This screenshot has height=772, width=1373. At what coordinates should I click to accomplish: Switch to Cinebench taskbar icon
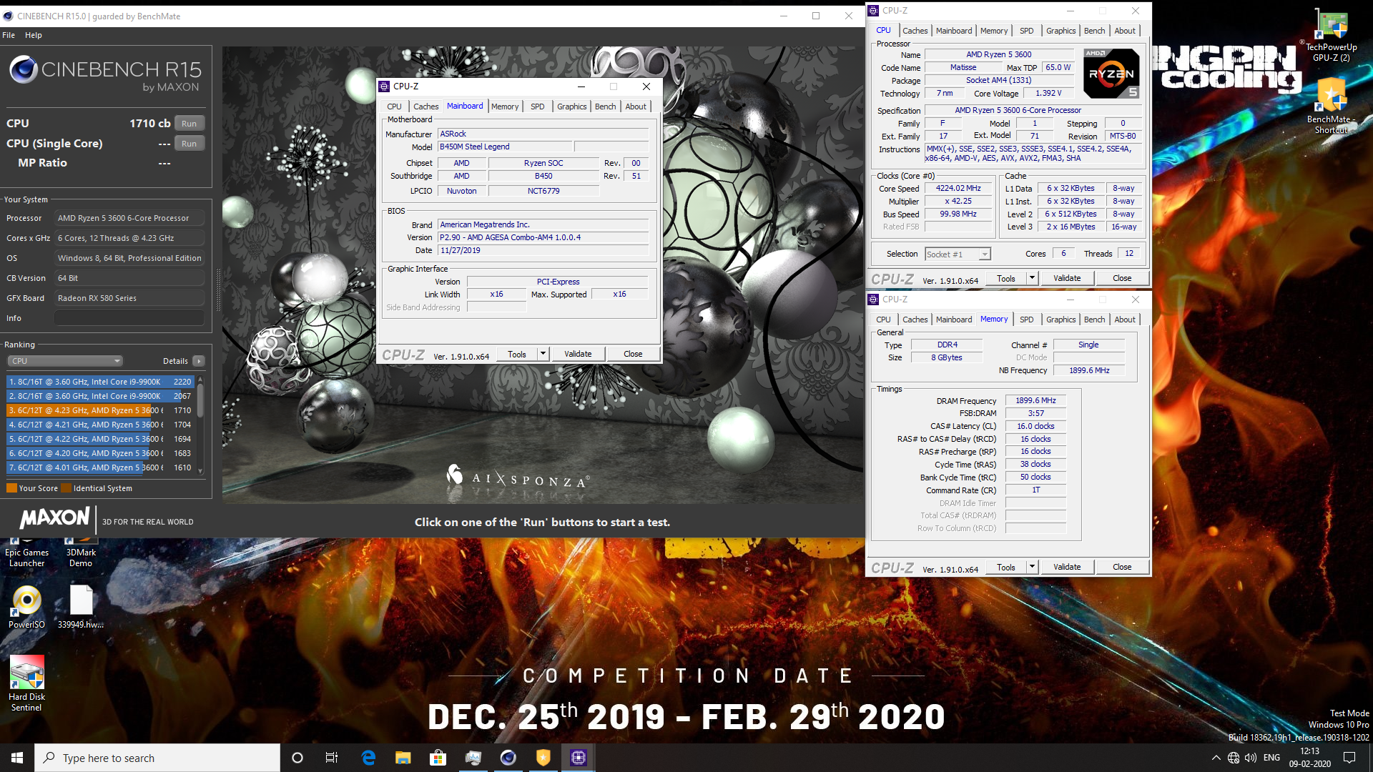pos(508,758)
